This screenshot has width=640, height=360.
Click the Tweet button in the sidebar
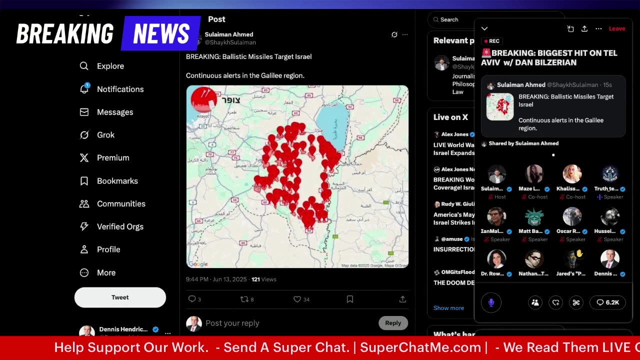click(120, 297)
